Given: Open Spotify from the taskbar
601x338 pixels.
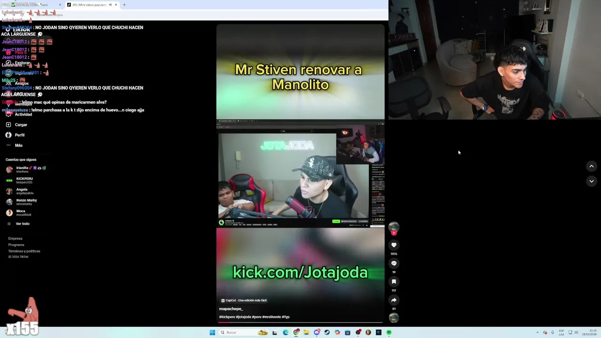Looking at the screenshot, I should click(x=389, y=332).
